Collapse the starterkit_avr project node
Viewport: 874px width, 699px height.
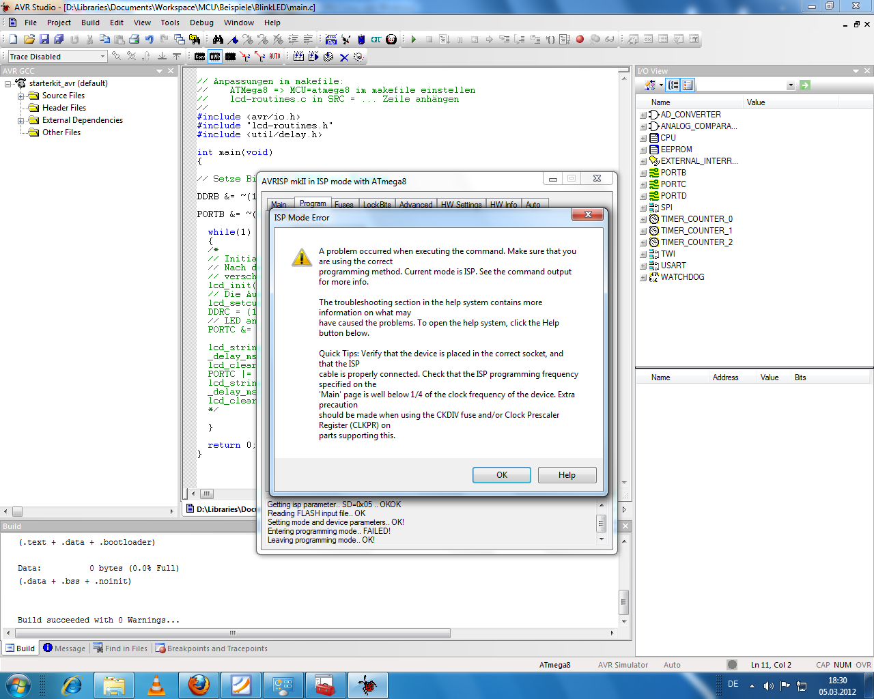click(x=8, y=84)
